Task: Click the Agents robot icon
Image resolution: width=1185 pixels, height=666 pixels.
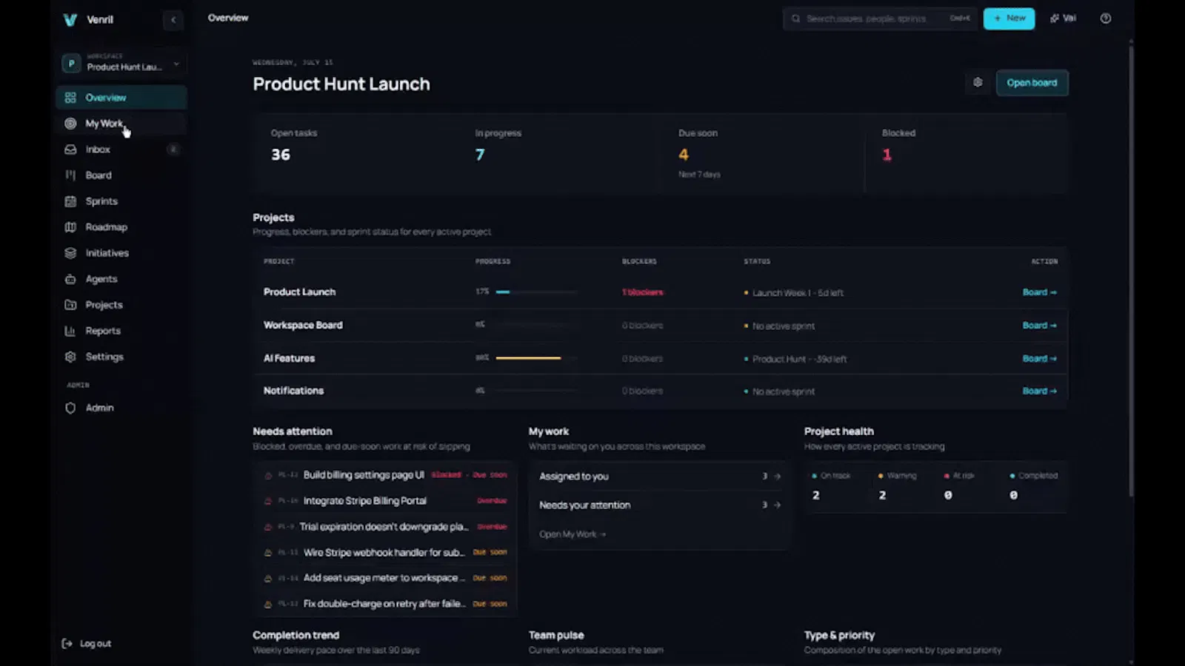Action: tap(70, 279)
